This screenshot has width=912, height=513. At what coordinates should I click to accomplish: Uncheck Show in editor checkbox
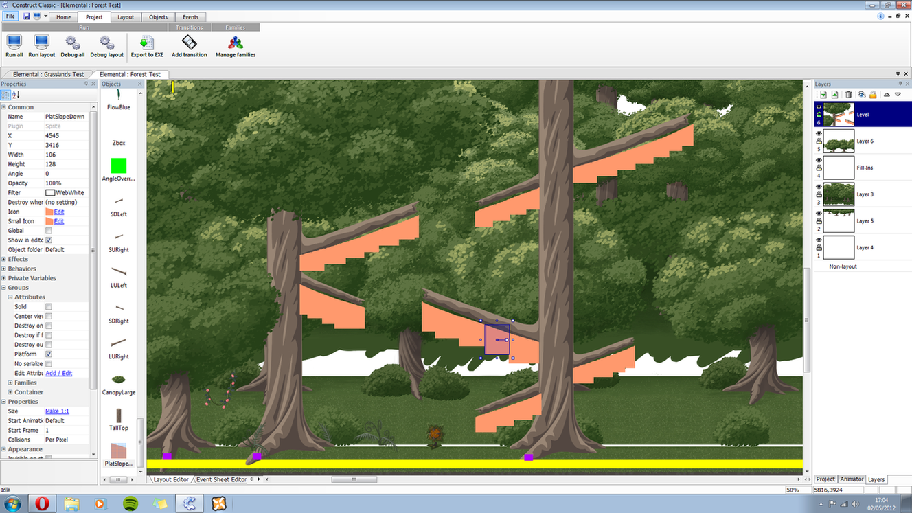pos(49,240)
